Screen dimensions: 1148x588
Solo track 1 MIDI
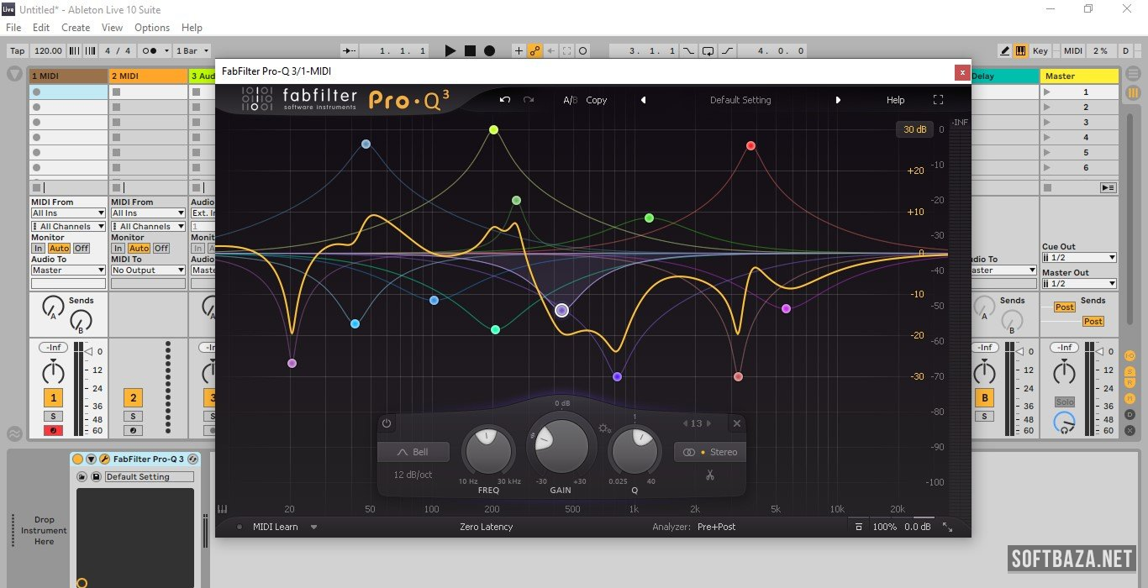point(53,417)
